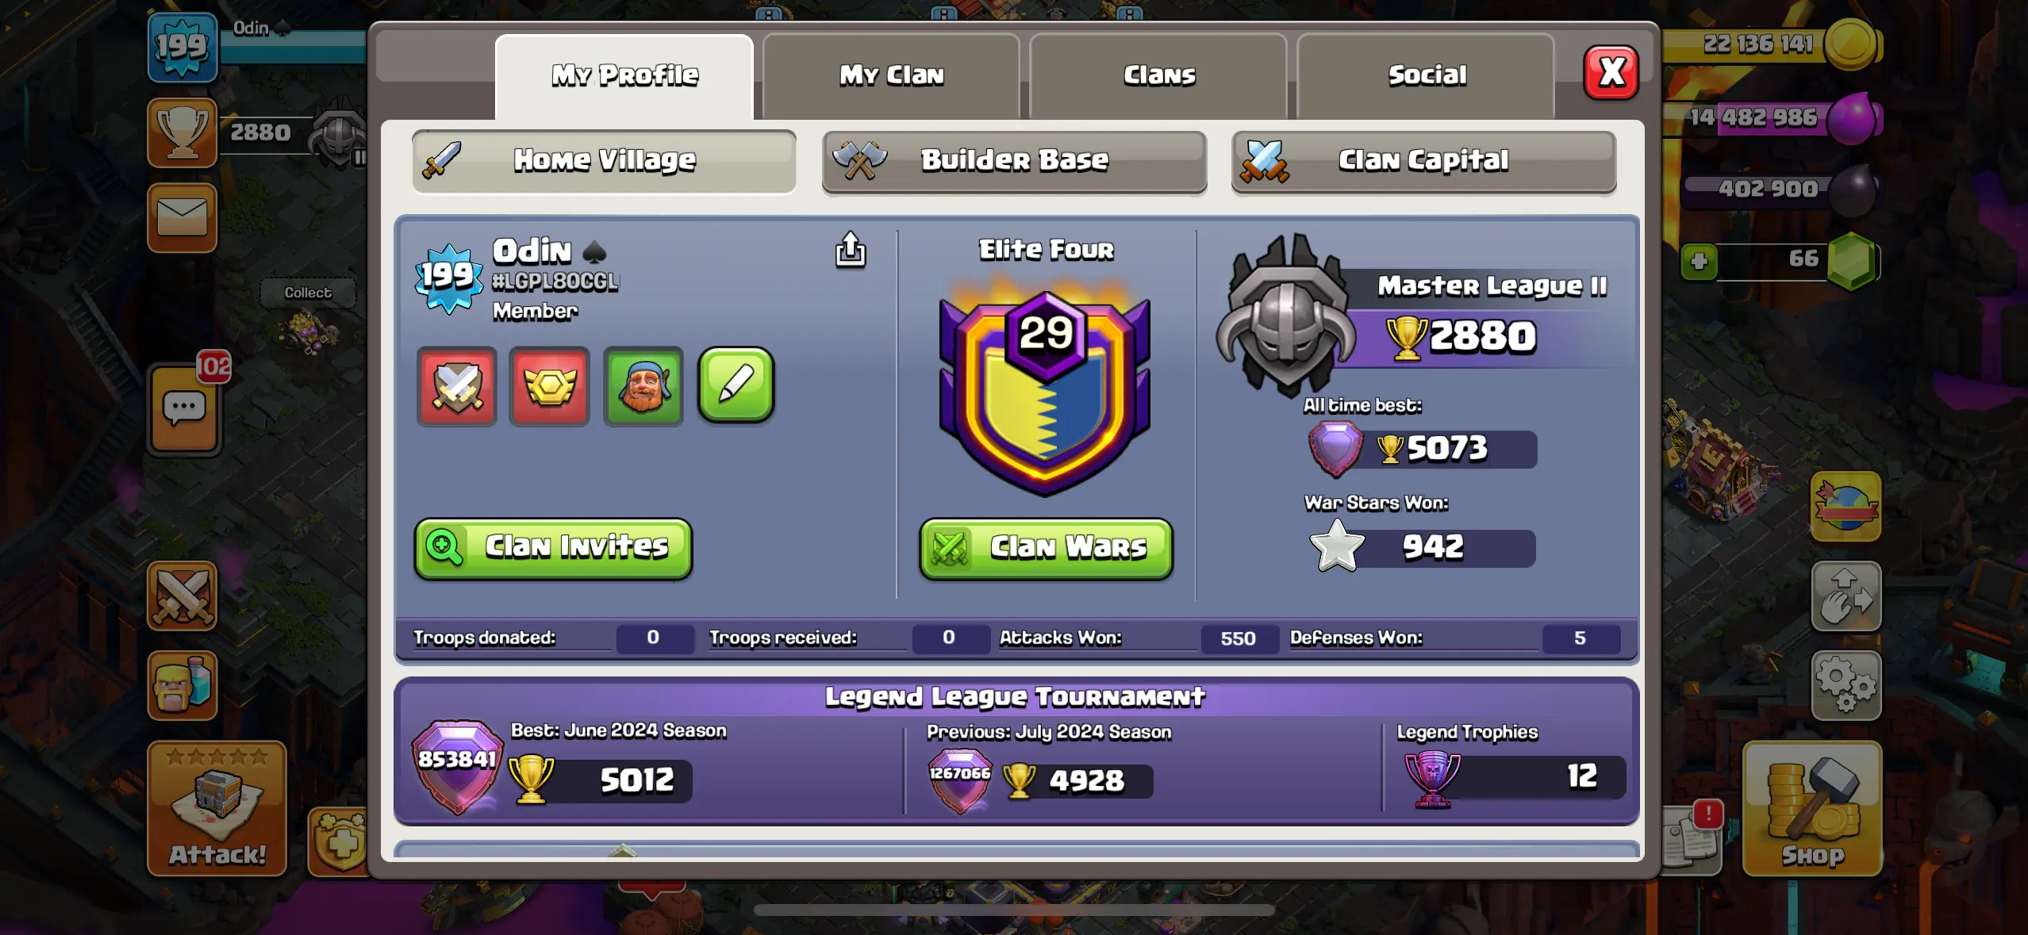Select the builder character label badge

643,386
